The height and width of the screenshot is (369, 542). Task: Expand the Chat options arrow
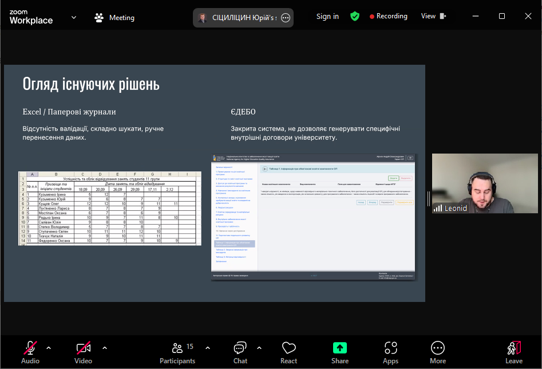259,347
